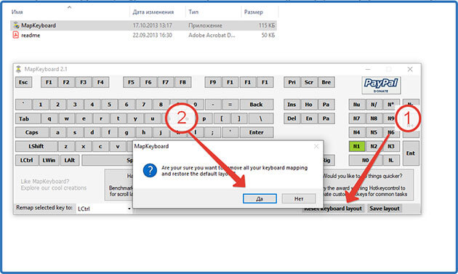Select the readme file name in list

point(31,35)
